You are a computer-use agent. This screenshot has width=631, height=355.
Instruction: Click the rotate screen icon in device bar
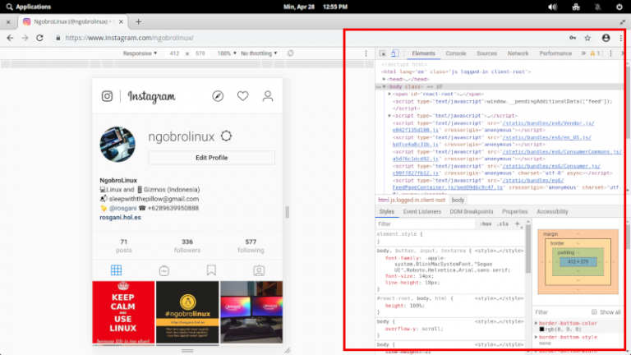[290, 53]
